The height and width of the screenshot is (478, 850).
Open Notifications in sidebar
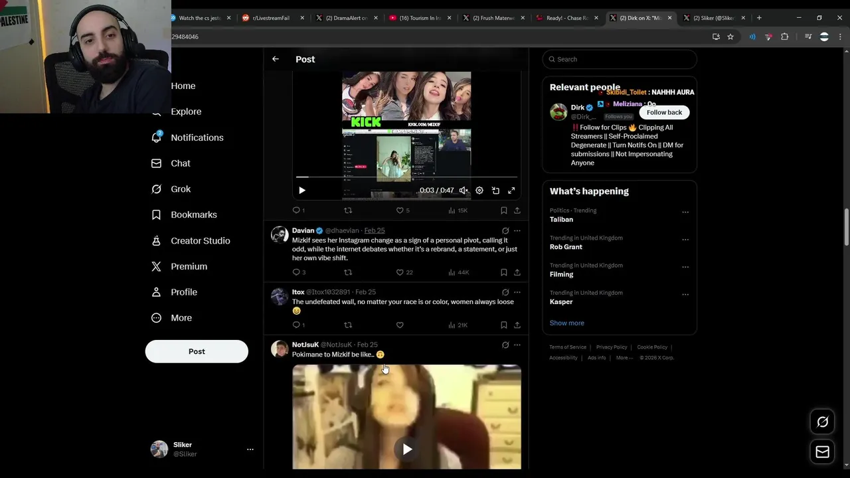pyautogui.click(x=187, y=137)
